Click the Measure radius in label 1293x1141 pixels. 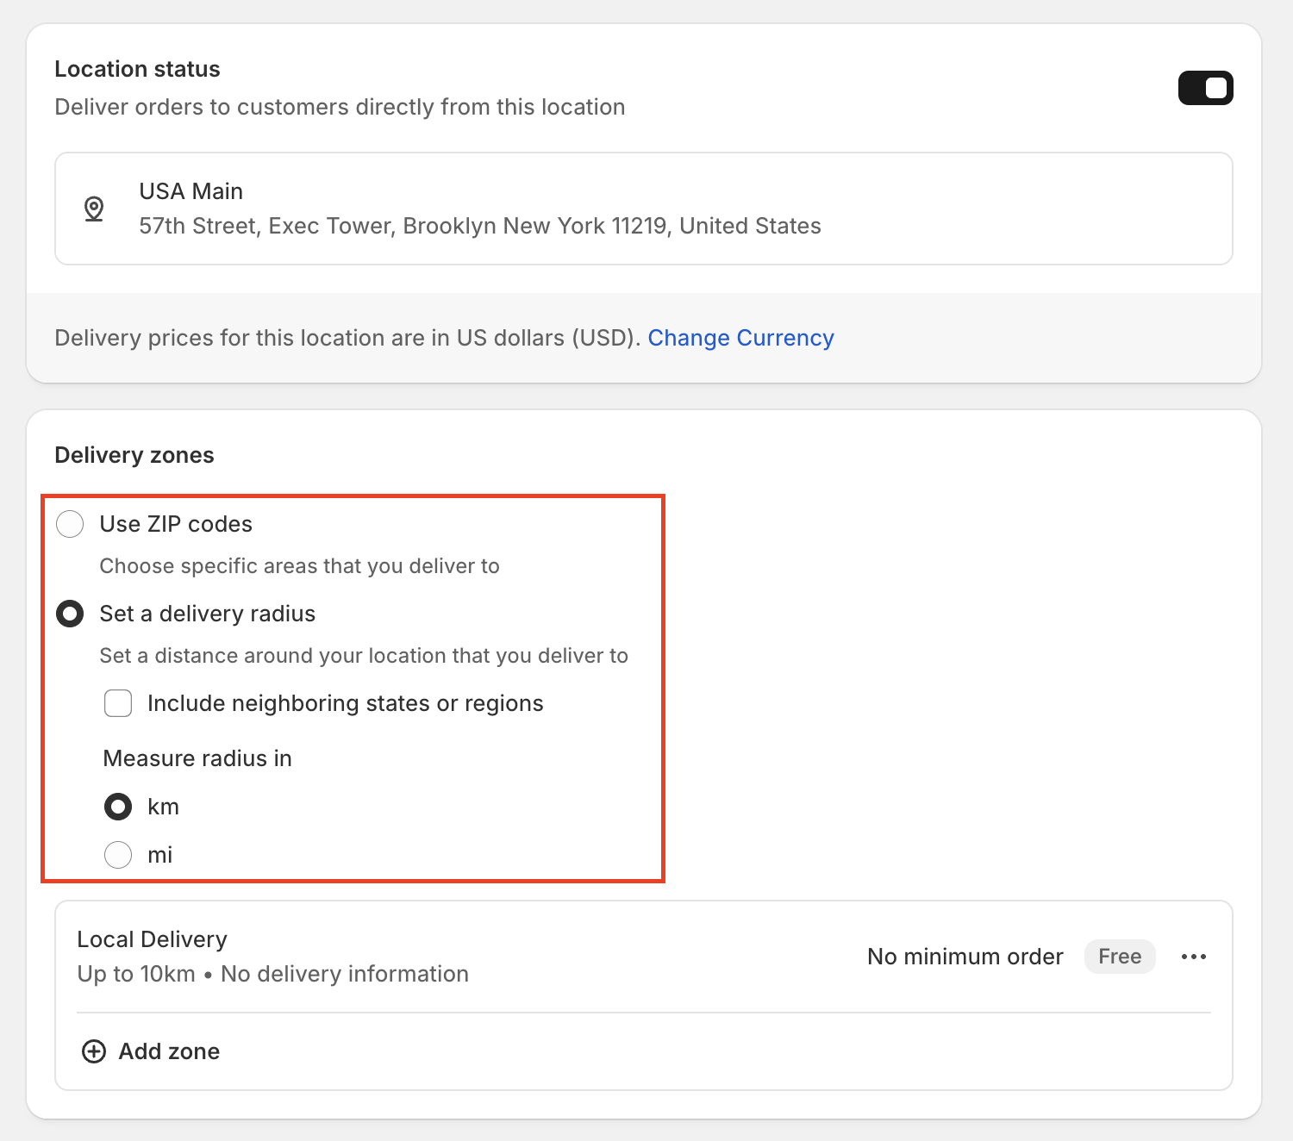(197, 758)
